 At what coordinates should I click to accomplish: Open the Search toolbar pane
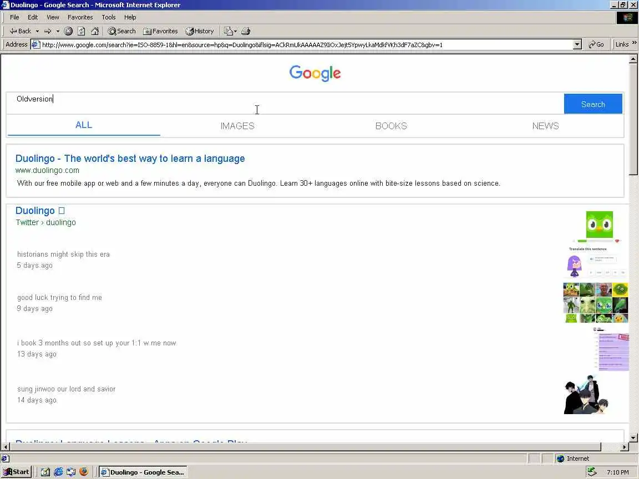tap(121, 31)
